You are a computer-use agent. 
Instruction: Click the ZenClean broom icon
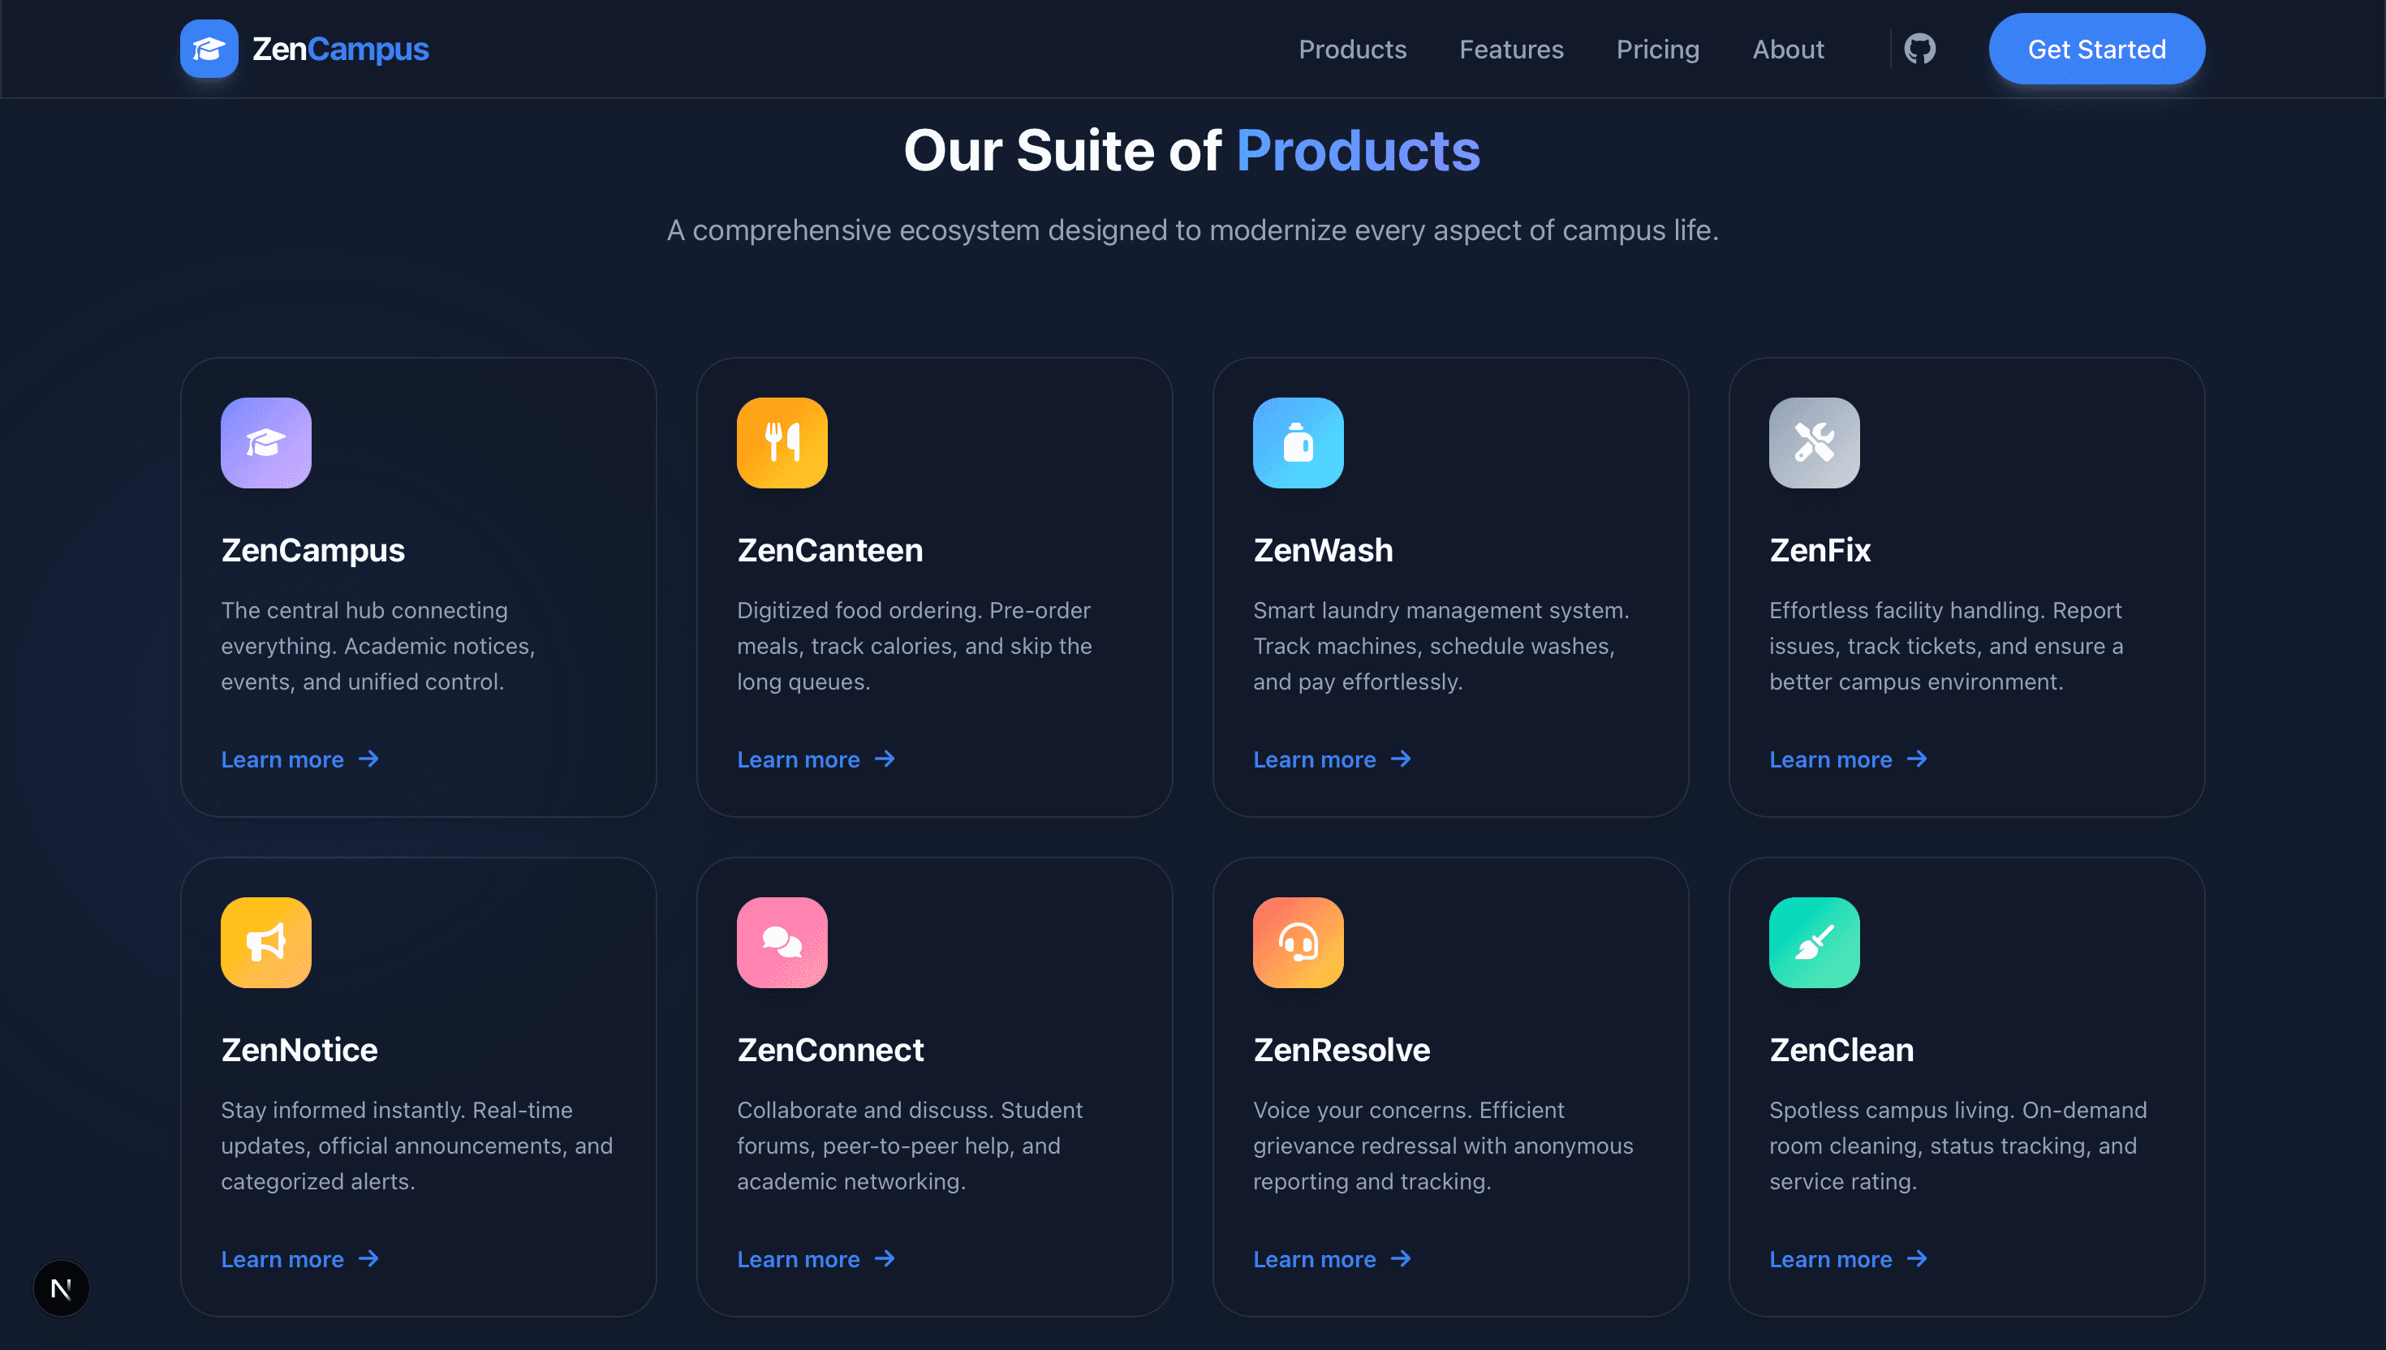point(1813,942)
